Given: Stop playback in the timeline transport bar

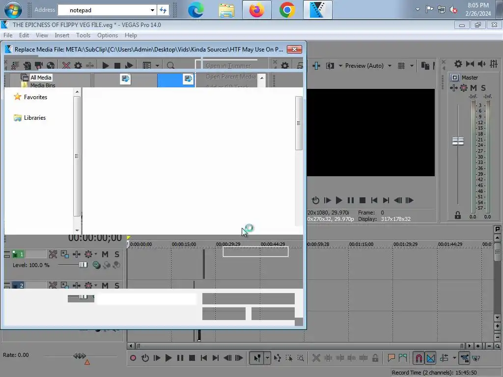Looking at the screenshot, I should pyautogui.click(x=192, y=358).
